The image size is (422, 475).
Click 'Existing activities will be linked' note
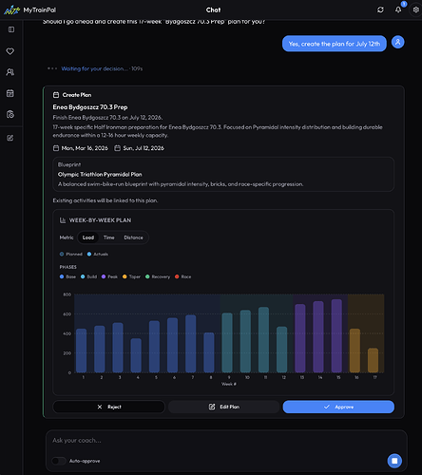105,200
